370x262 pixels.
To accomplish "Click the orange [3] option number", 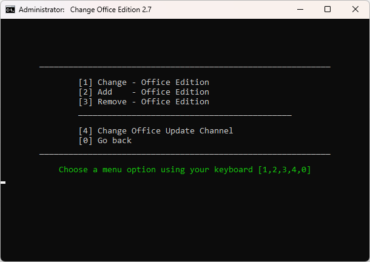I will [x=86, y=102].
